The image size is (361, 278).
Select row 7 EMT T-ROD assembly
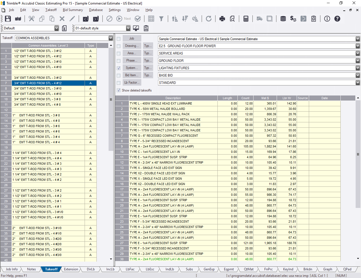(x=48, y=83)
